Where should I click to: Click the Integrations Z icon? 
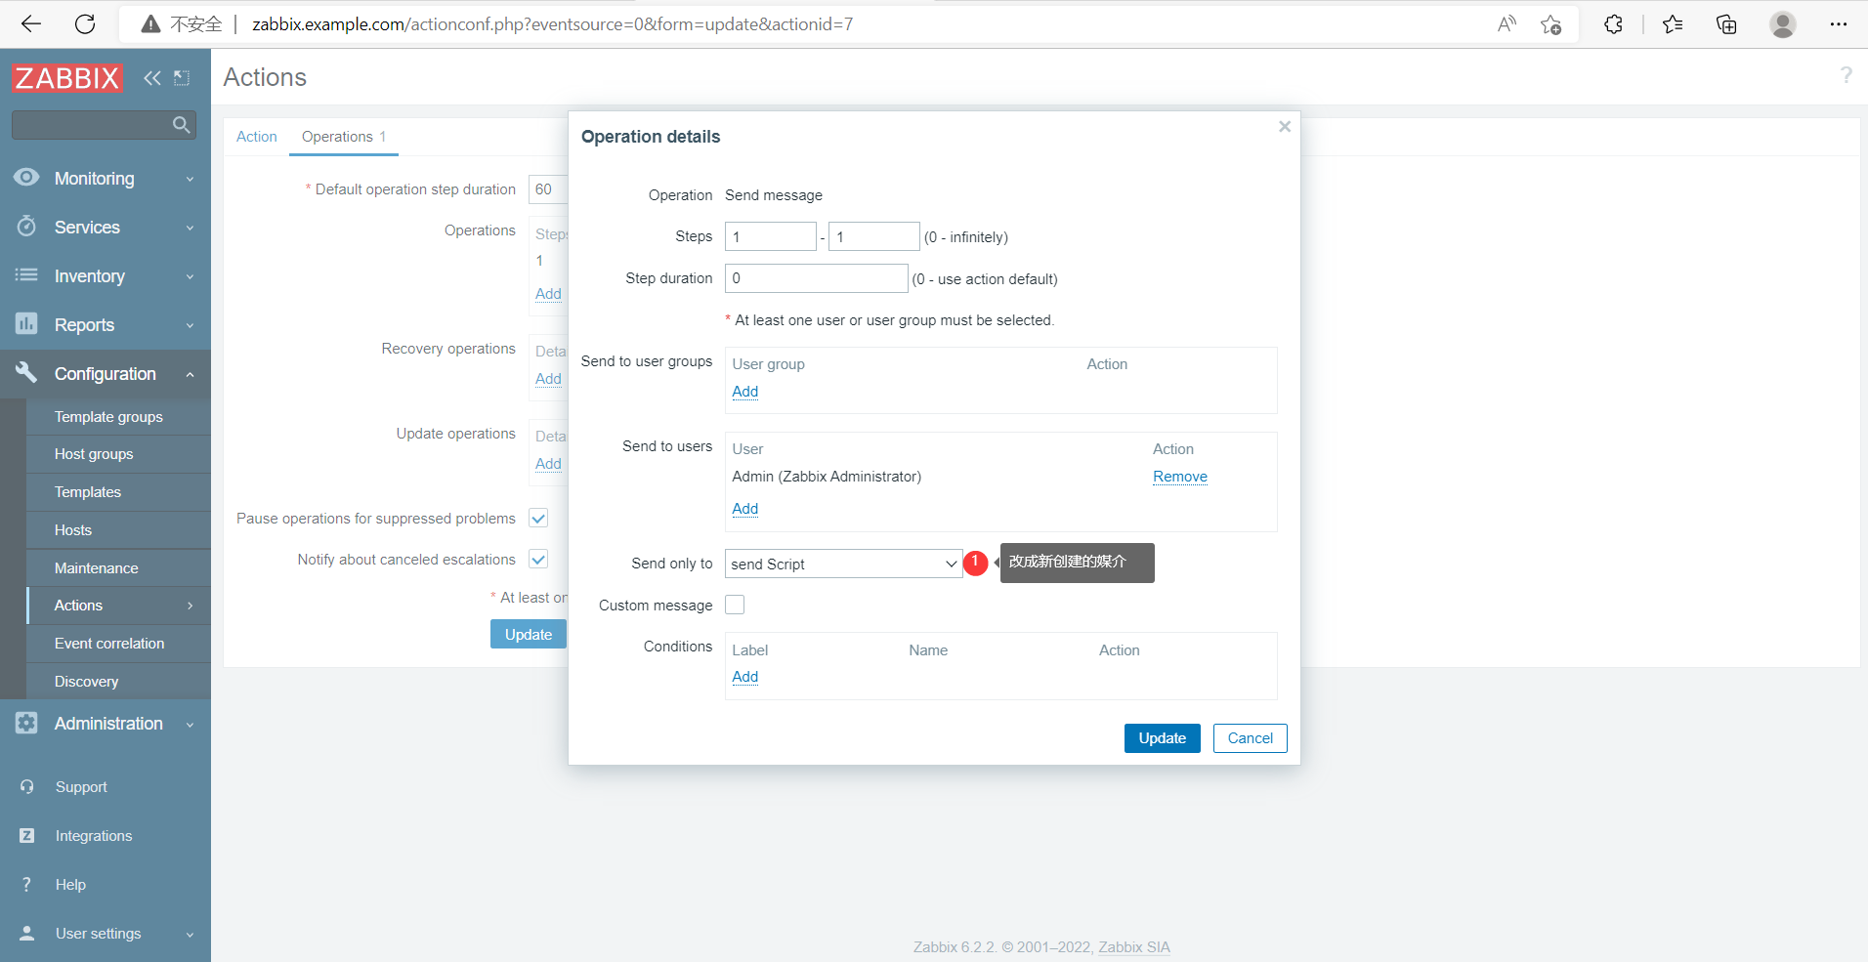point(27,836)
